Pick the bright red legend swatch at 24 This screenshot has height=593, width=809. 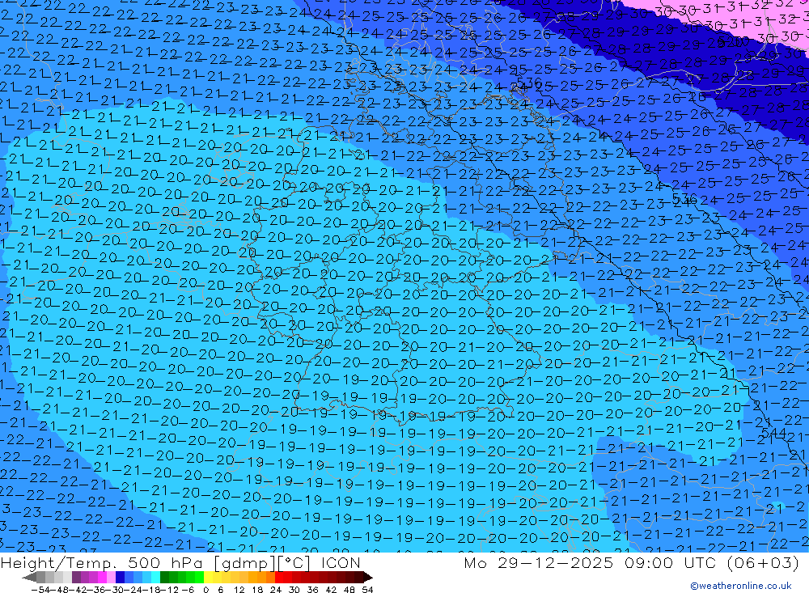[279, 577]
